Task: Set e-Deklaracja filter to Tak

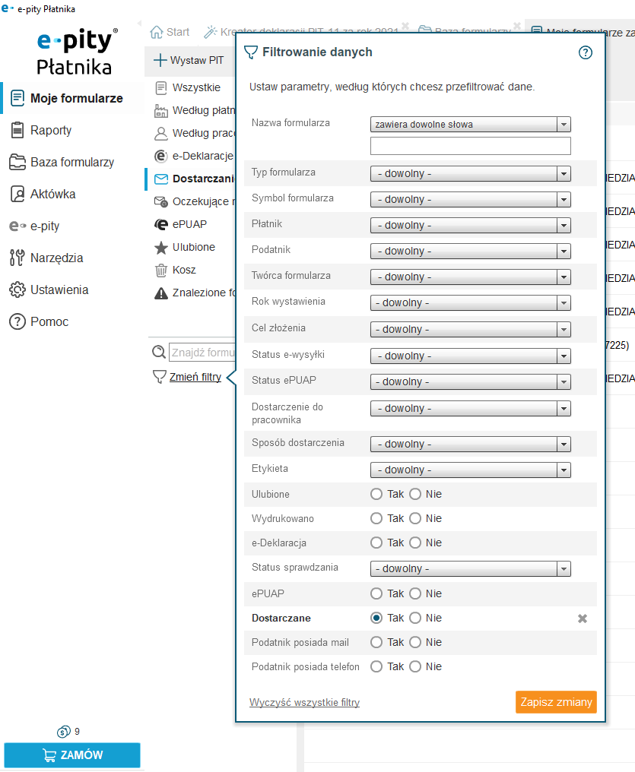Action: (376, 543)
